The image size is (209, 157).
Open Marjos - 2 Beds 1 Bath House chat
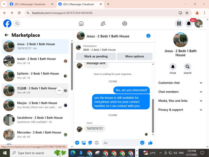35,105
